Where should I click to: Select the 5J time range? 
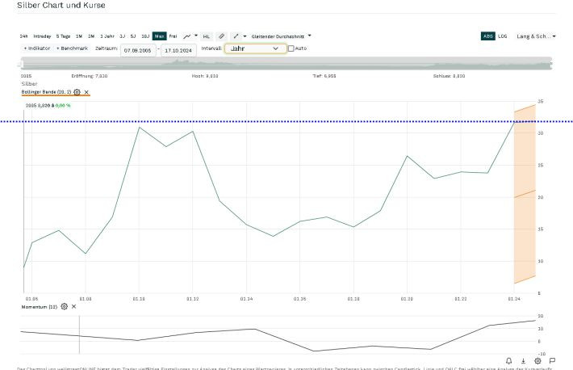pos(133,36)
